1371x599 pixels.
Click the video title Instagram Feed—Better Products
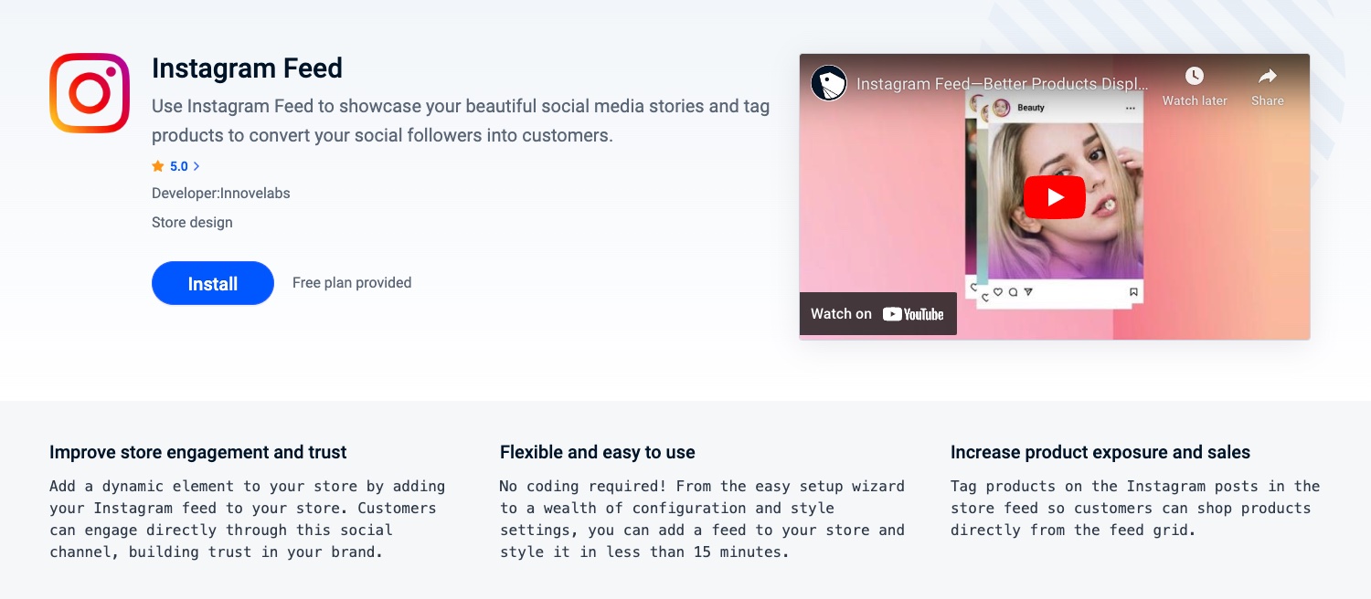tap(1002, 84)
